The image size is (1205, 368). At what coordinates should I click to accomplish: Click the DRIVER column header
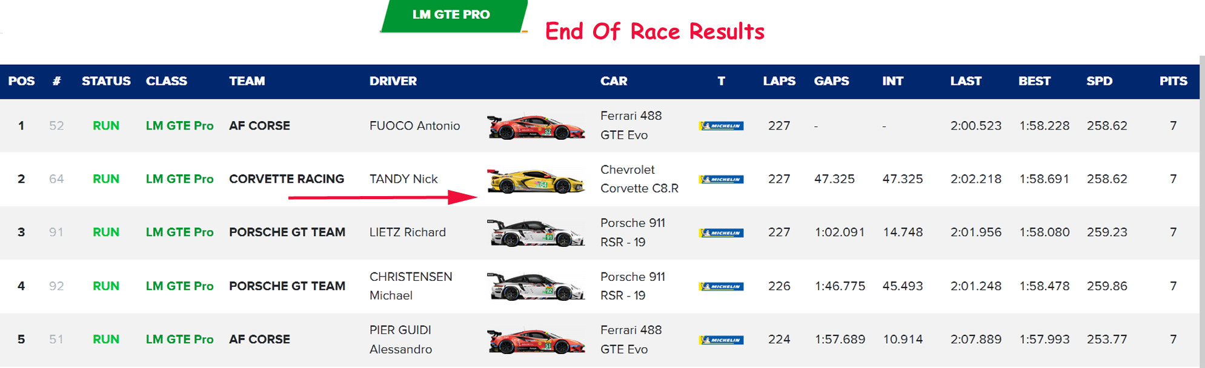pos(393,81)
